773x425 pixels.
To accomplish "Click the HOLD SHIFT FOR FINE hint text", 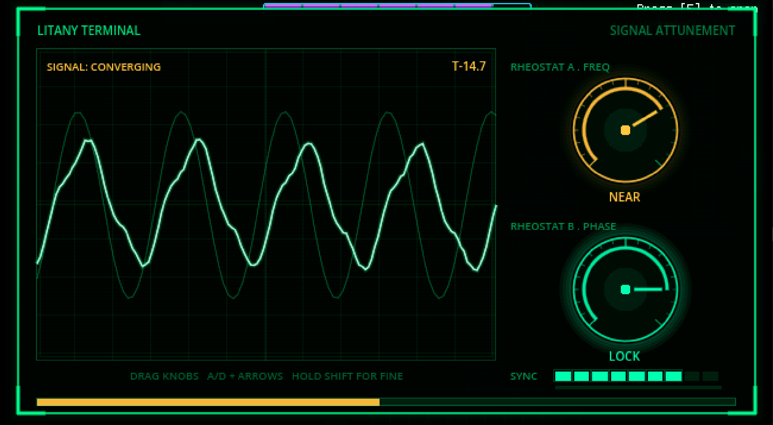I will [x=348, y=376].
